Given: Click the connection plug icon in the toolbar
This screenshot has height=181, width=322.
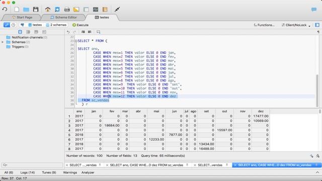Looking at the screenshot, I should (x=117, y=9).
